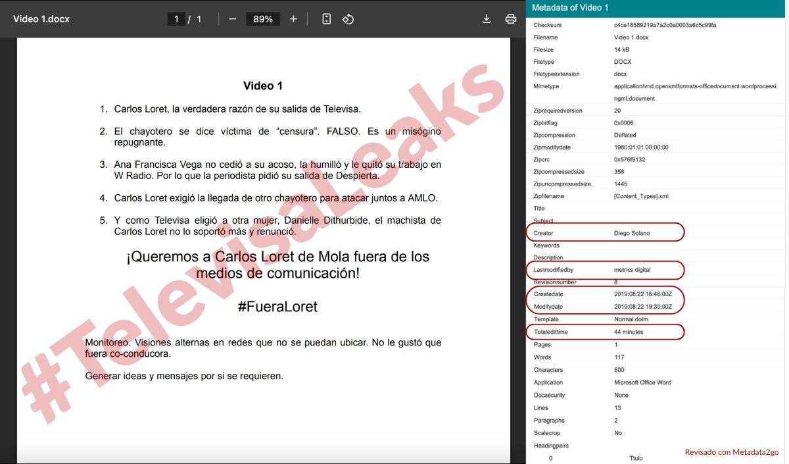Select the Filetype value DOCX

click(623, 62)
